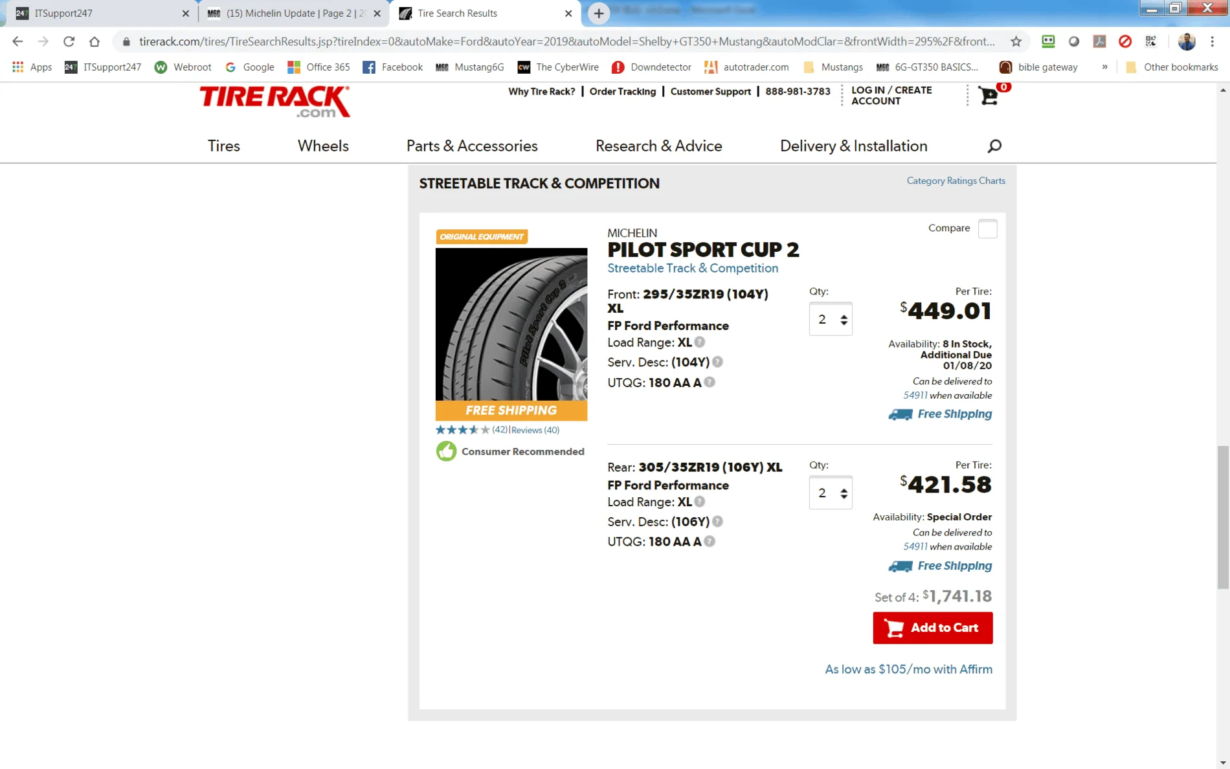This screenshot has height=769, width=1230.
Task: Open the UTQG help icon for rear tire
Action: pyautogui.click(x=710, y=541)
